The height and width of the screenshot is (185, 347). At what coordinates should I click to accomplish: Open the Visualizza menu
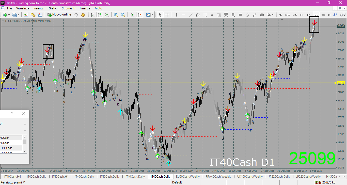click(x=23, y=8)
